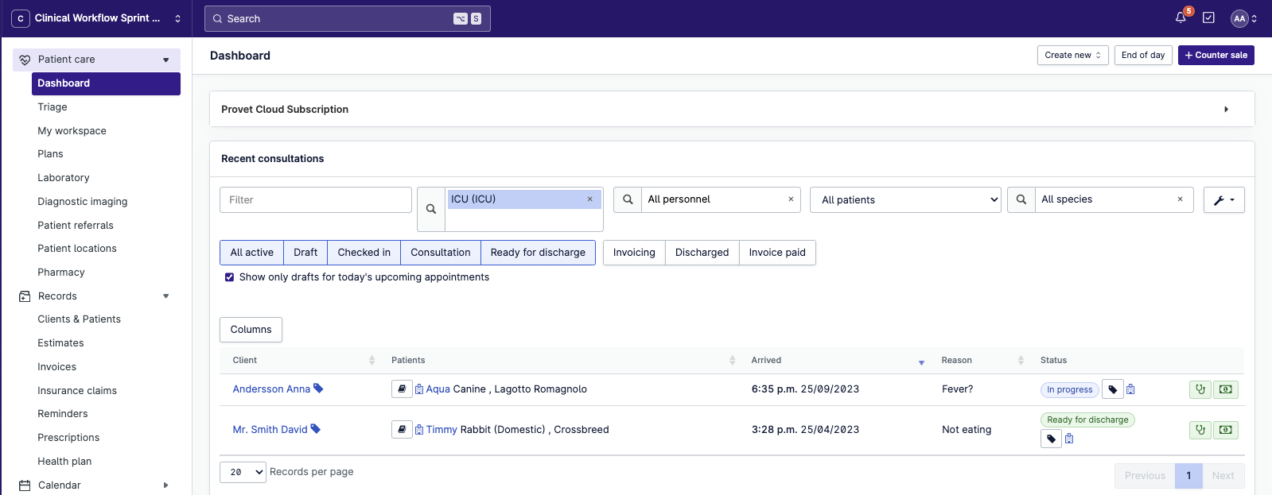Go to Triage in the sidebar

pyautogui.click(x=53, y=107)
